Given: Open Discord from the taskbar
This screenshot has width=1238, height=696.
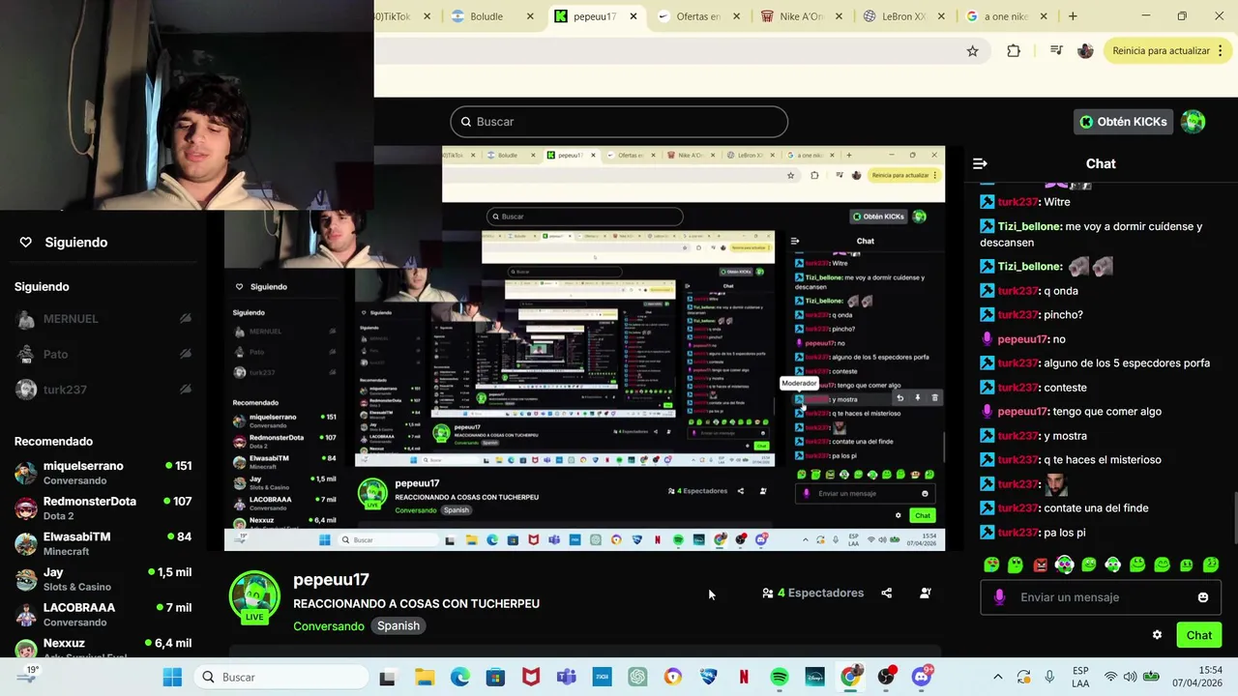Looking at the screenshot, I should [x=922, y=678].
